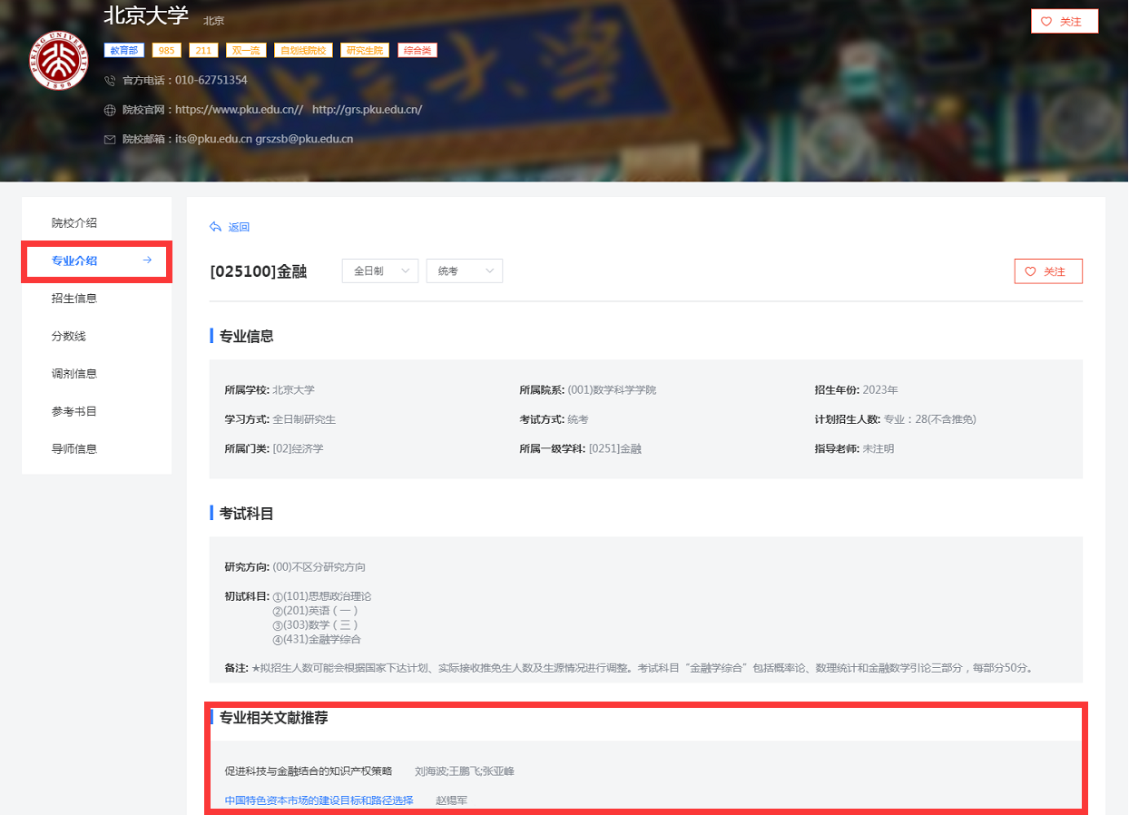Click the 考试科目 section heading

click(x=247, y=514)
